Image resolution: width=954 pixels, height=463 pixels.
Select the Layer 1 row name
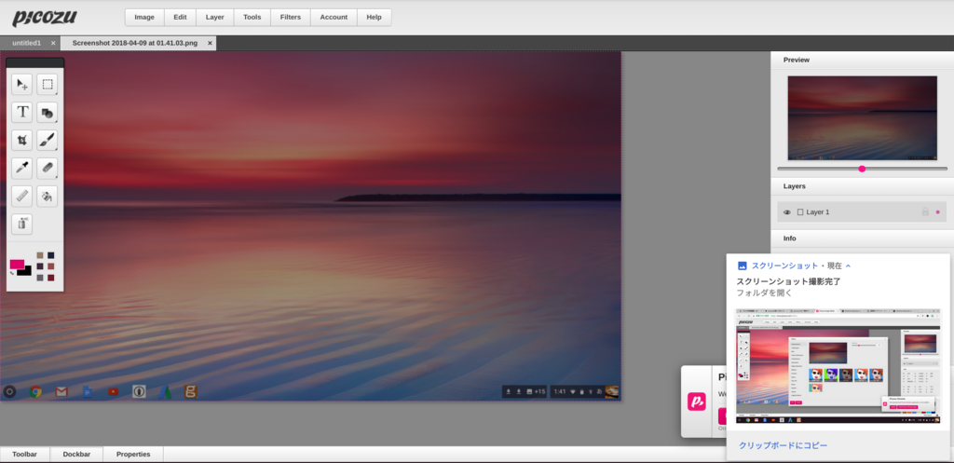[818, 212]
